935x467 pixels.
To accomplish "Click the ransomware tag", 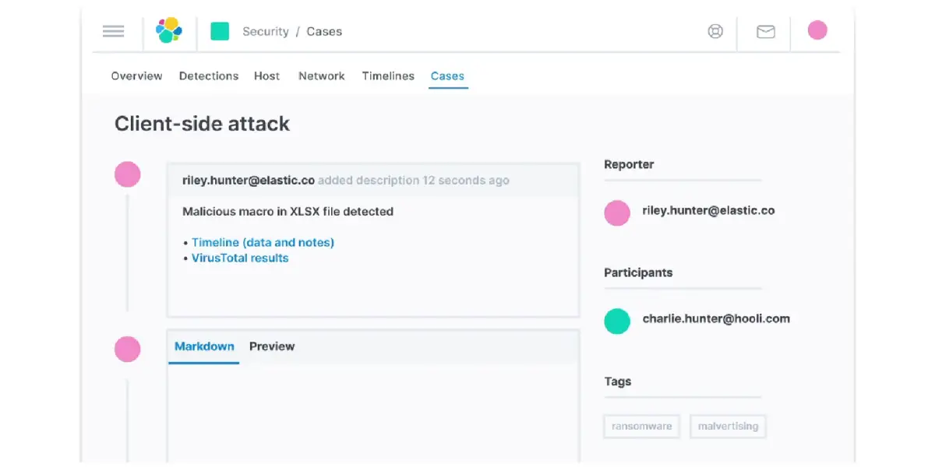I will tap(642, 427).
